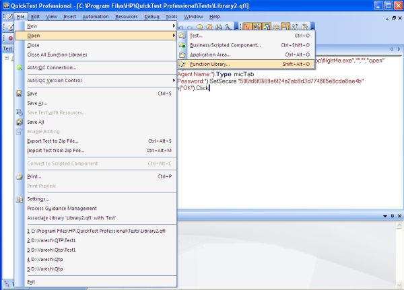Image resolution: width=404 pixels, height=290 pixels.
Task: Choose Import Test from Zip File...
Action: (x=96, y=151)
